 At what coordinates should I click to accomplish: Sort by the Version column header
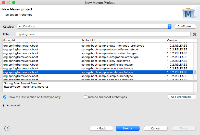point(180,40)
